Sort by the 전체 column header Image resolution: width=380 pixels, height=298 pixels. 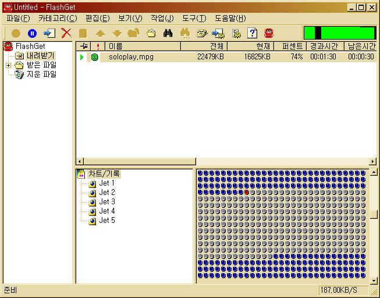click(x=204, y=46)
